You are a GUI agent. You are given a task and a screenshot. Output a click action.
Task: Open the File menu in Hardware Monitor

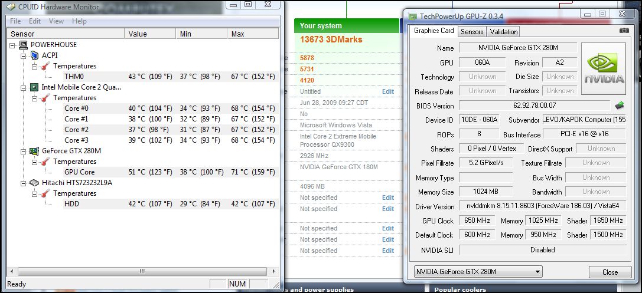[15, 21]
